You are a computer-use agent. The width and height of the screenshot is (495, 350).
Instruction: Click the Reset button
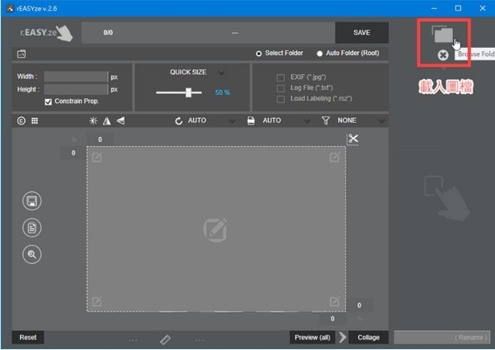pos(28,338)
